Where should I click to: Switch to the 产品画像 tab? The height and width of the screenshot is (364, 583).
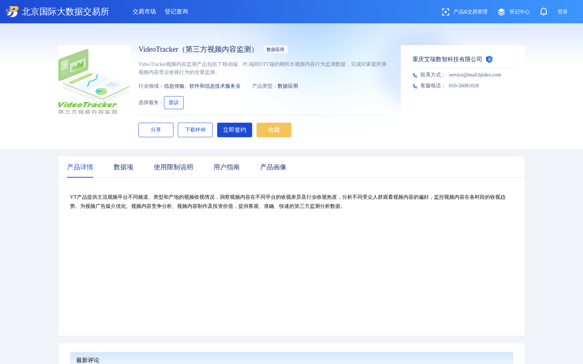coord(273,167)
